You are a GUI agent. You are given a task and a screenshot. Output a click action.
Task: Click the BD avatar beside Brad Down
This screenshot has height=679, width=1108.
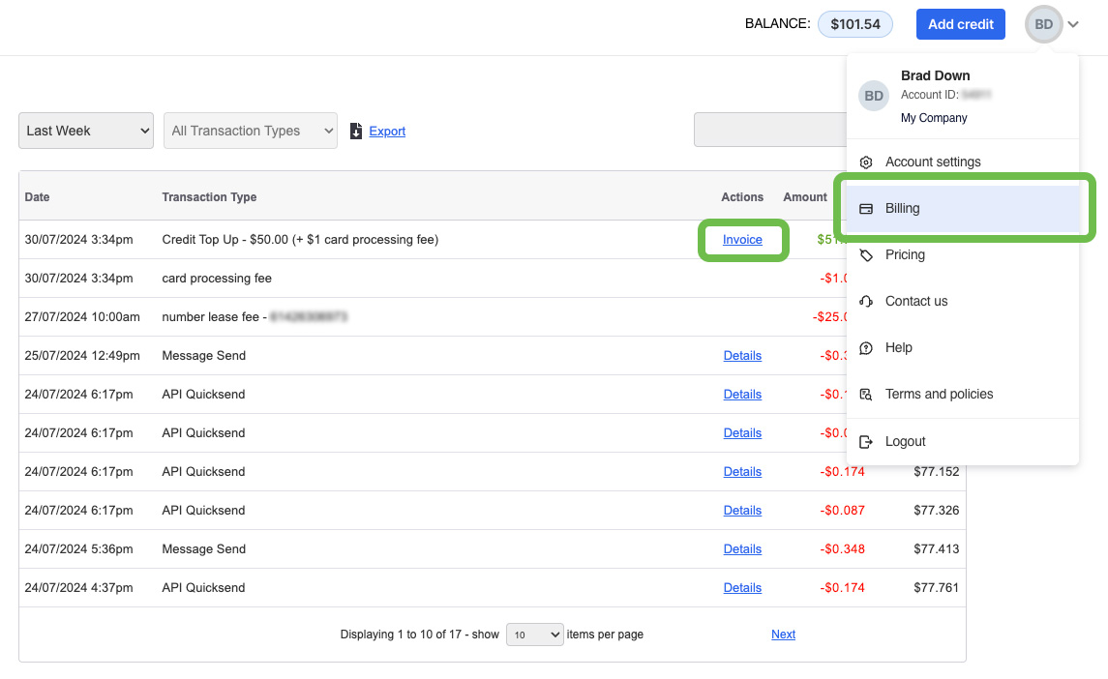point(874,96)
